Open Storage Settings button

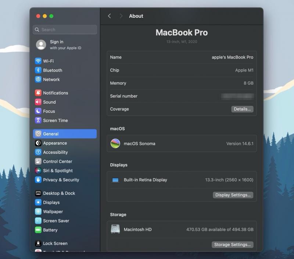click(x=233, y=245)
